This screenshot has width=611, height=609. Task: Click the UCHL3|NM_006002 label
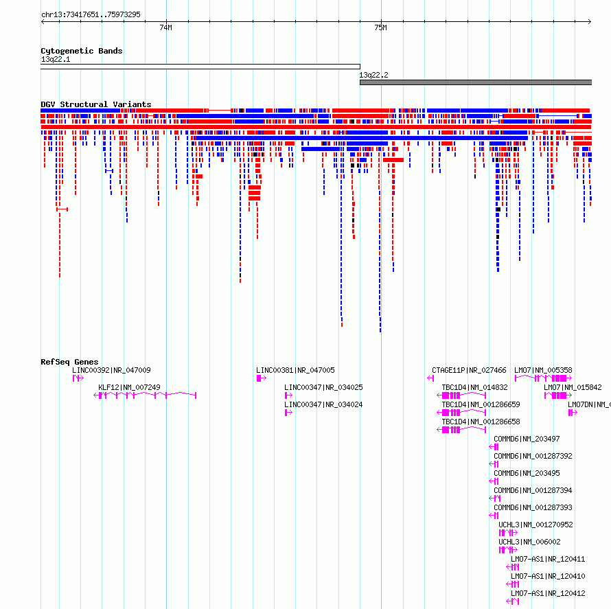pos(529,542)
